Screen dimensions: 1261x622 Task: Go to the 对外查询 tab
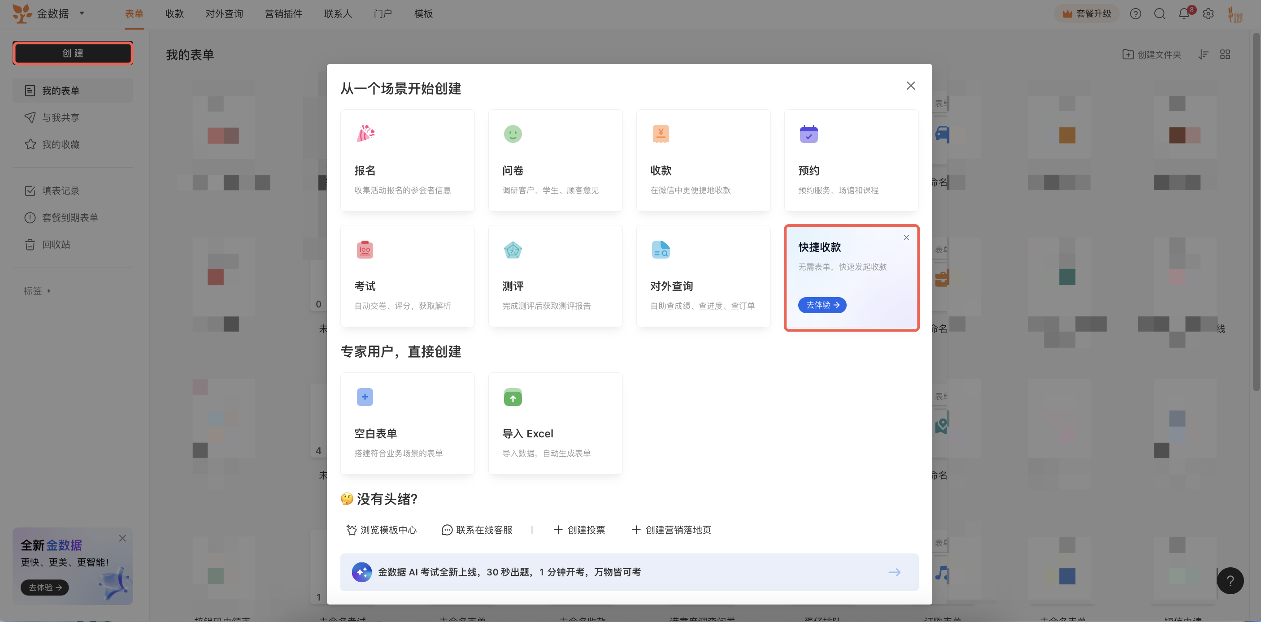pyautogui.click(x=224, y=14)
